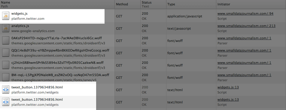Select the analytics.js request name

20,26
